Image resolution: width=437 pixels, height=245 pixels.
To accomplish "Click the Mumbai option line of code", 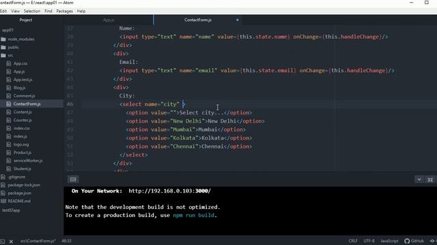I will (186, 130).
